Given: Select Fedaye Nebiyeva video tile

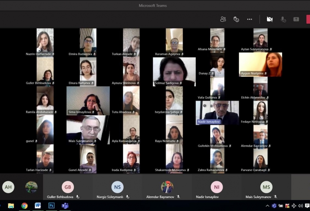Looking at the screenshot, I should 261,113.
